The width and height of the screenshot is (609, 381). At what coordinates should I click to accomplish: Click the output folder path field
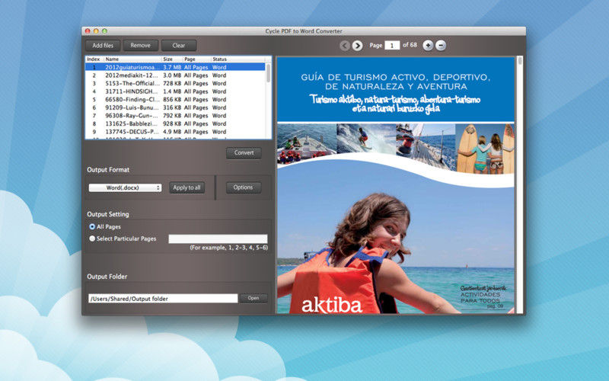[x=162, y=299]
